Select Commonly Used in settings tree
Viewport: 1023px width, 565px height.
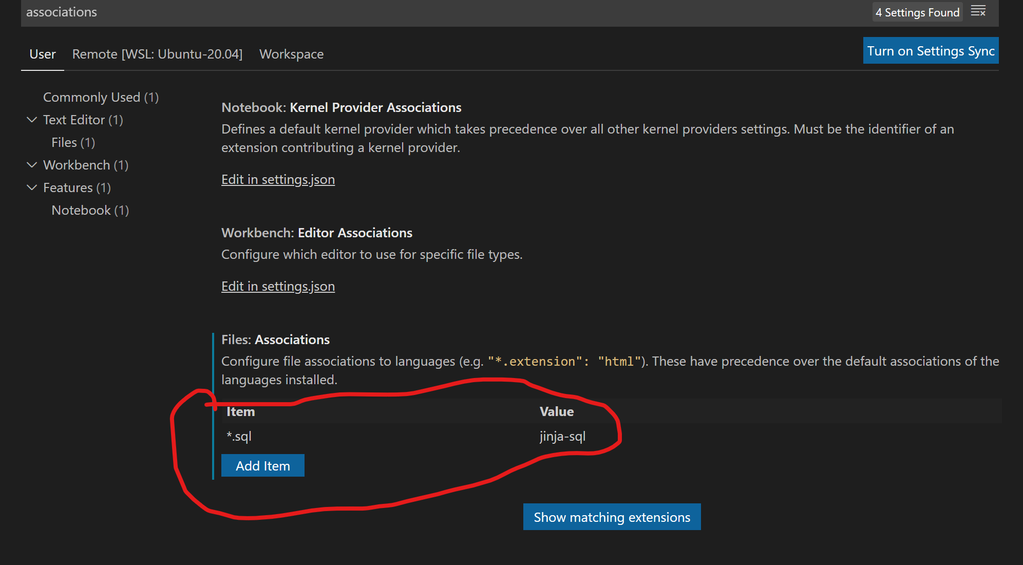tap(101, 97)
